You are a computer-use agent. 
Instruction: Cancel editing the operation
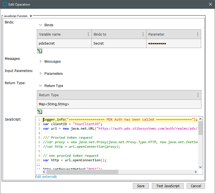(196, 186)
